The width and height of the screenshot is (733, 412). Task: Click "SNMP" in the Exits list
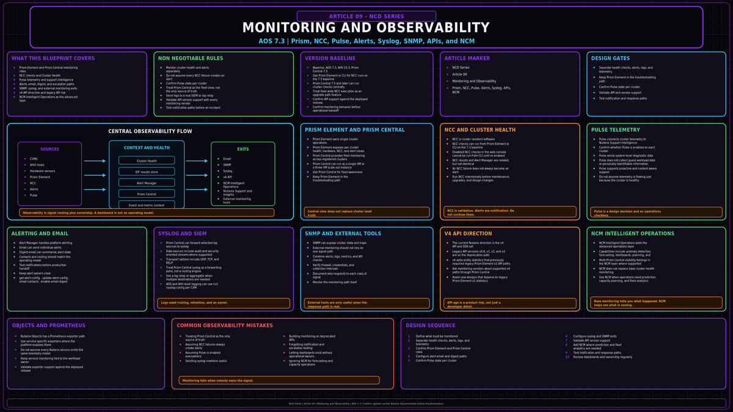coord(227,165)
